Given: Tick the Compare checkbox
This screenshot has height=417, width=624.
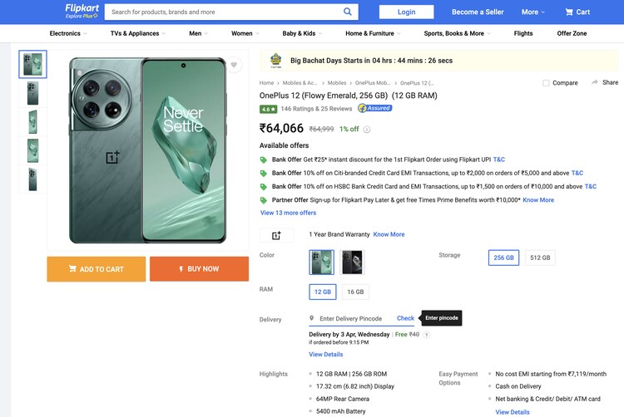Looking at the screenshot, I should tap(546, 83).
